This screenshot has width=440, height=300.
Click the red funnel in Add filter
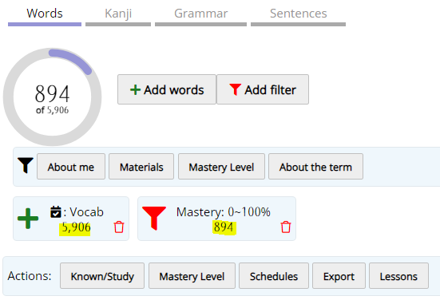coord(235,89)
